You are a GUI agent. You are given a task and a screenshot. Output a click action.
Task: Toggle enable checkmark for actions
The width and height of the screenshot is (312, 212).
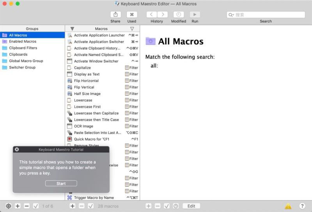click(x=167, y=206)
